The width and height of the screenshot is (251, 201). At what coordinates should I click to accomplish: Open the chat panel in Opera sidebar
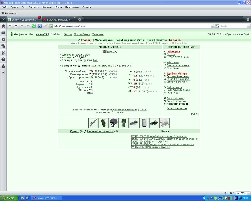tap(3, 46)
